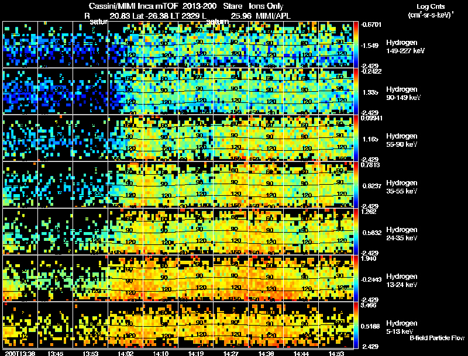The width and height of the screenshot is (468, 356).
Task: Open the 13:36 panel in the 149-227 keV row
Action: coord(20,44)
